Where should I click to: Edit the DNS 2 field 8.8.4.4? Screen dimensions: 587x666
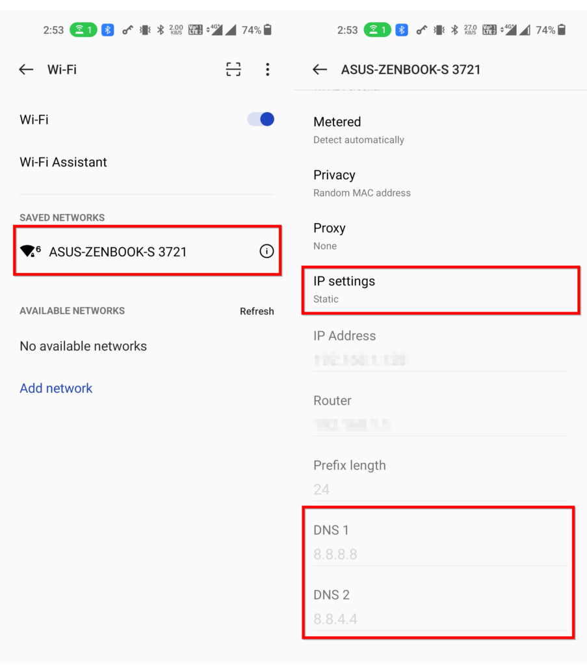[441, 619]
